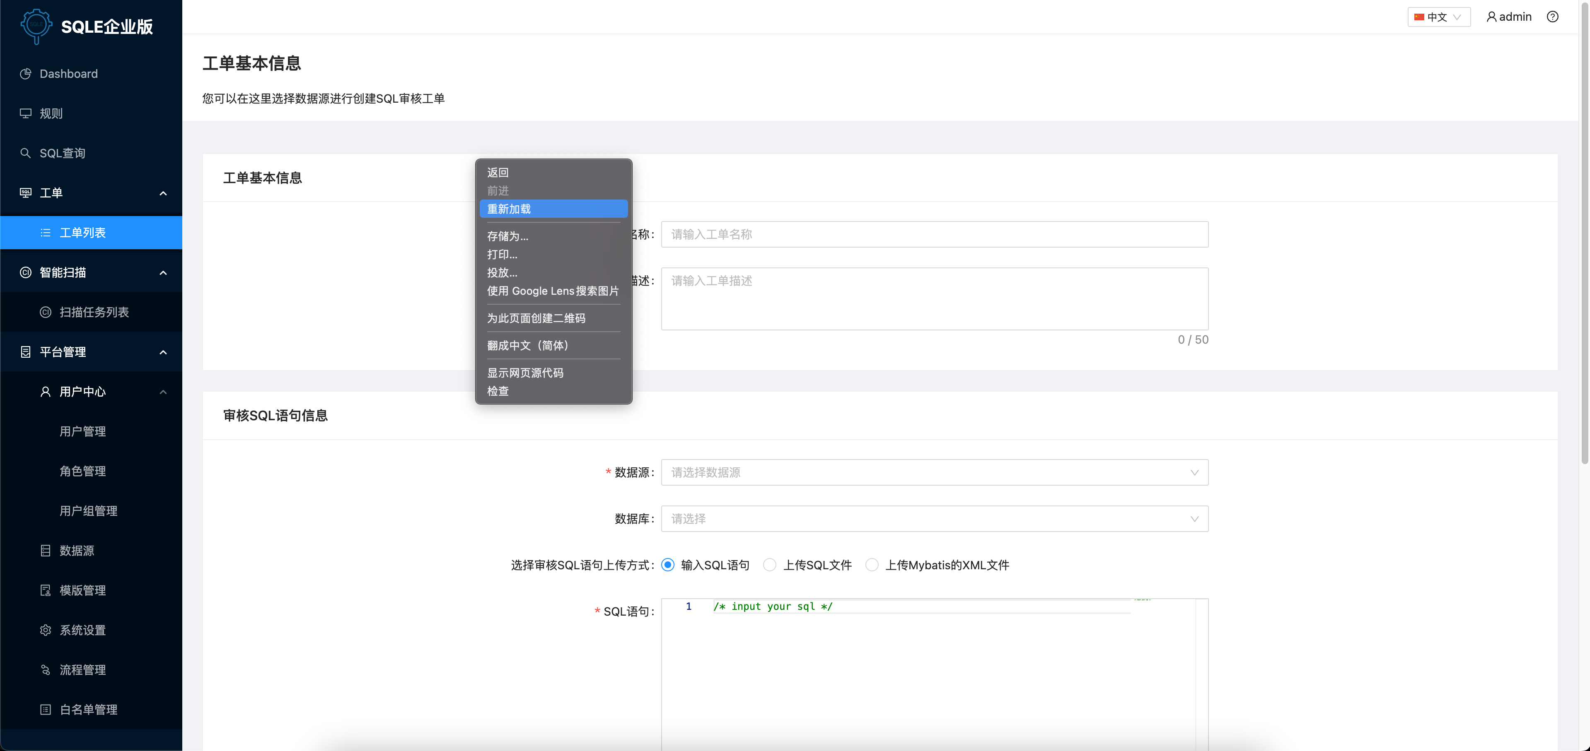Click the 请输入工单名称 input field
This screenshot has width=1590, height=751.
click(x=933, y=234)
